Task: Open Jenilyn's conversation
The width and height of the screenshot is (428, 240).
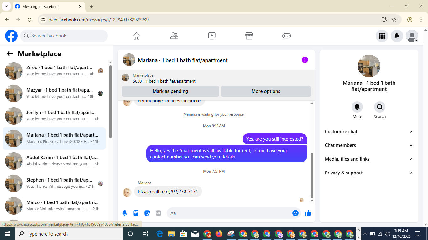Action: (54, 116)
